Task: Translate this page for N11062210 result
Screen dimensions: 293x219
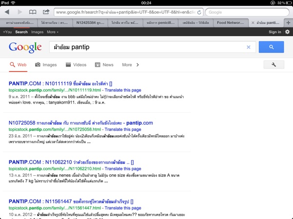Action: pos(123,169)
